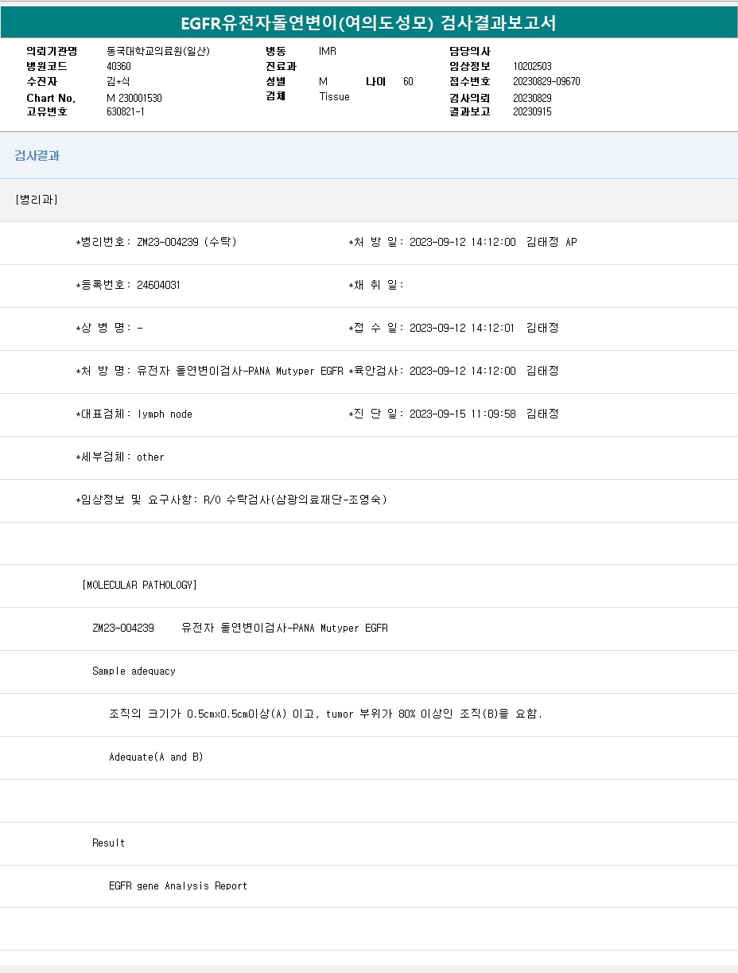Screen dimensions: 738x973
Task: Click the report title header text
Action: pos(368,23)
